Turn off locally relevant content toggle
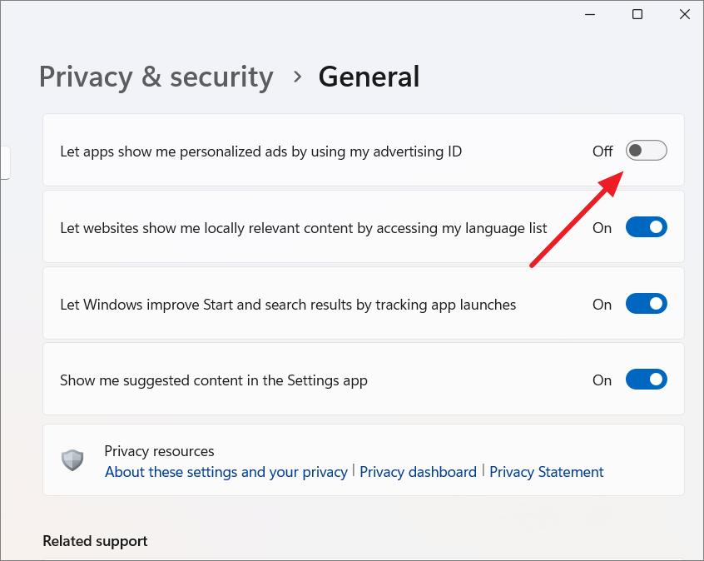Image resolution: width=704 pixels, height=561 pixels. (646, 226)
